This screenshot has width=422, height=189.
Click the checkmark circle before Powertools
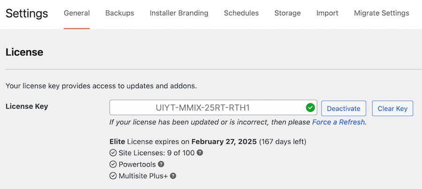(x=113, y=164)
